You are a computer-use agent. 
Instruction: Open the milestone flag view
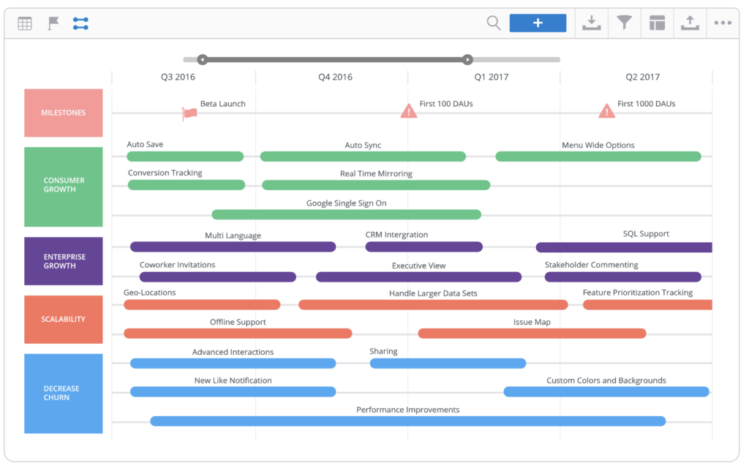click(x=52, y=23)
